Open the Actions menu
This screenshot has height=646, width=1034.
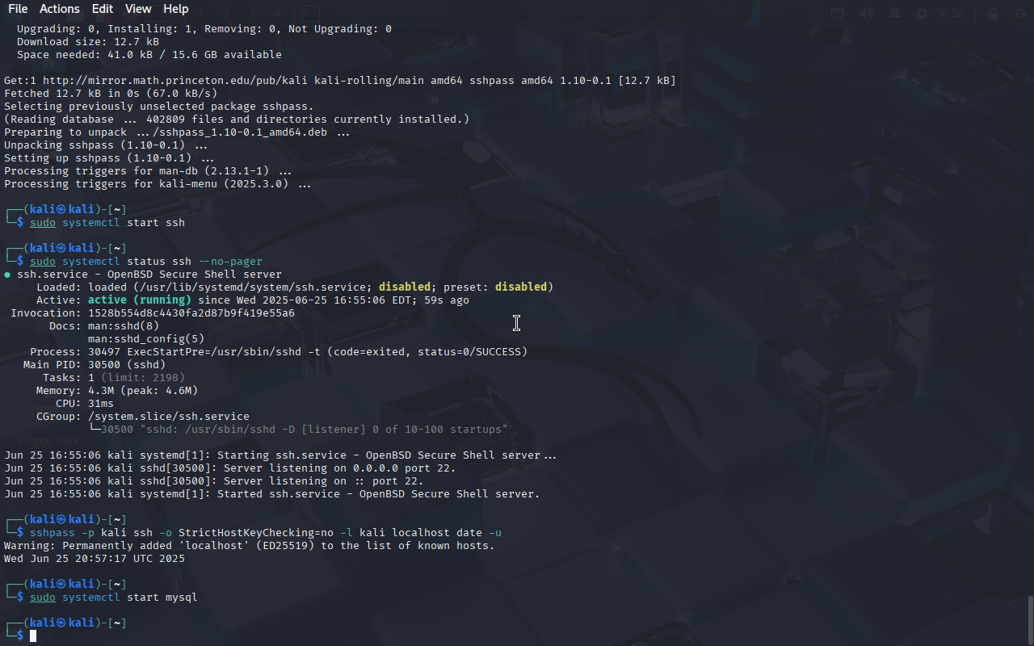(60, 9)
